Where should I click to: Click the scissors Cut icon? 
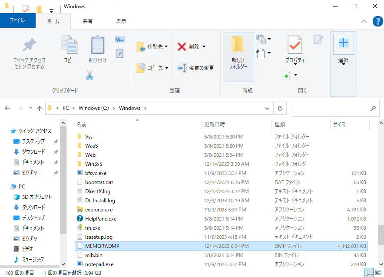(89, 76)
